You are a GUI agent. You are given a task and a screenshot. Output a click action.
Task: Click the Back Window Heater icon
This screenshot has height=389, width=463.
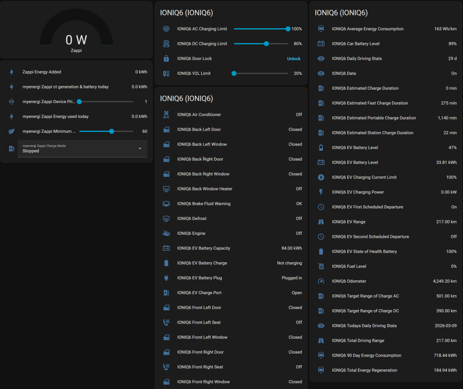(166, 189)
